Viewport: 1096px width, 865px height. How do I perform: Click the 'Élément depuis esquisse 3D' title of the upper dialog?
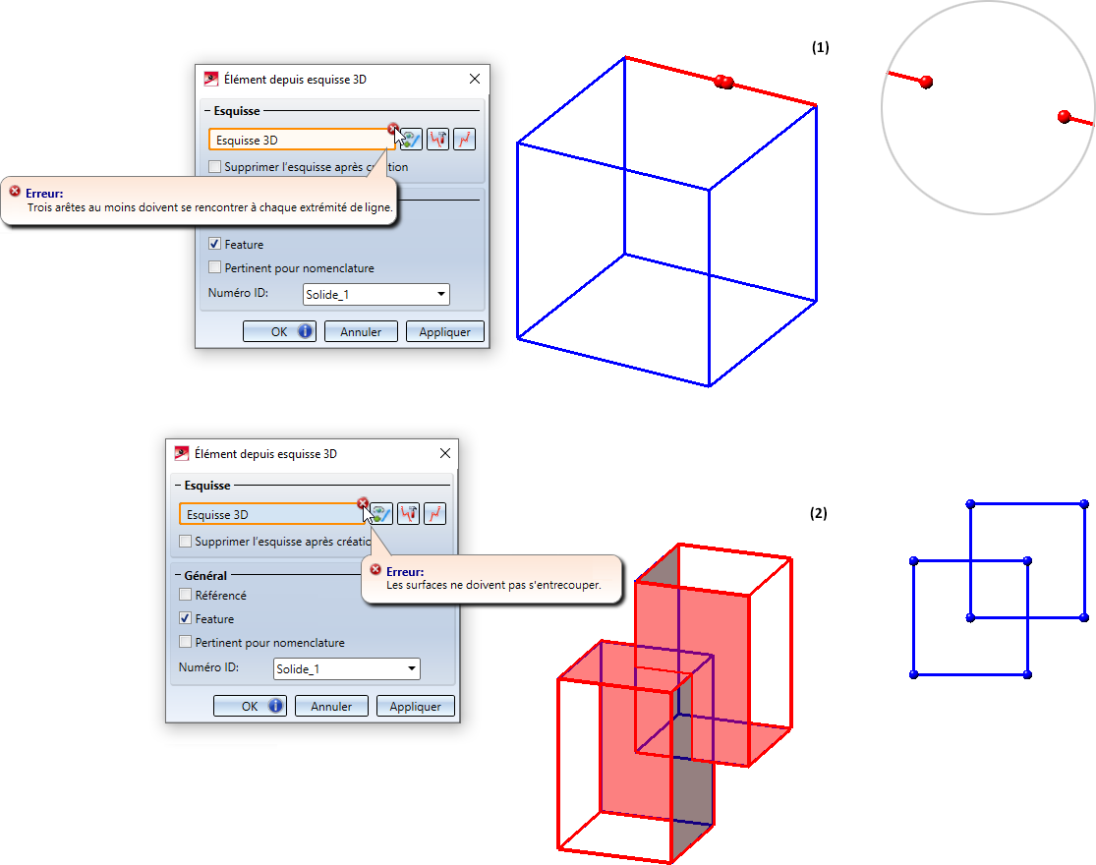295,79
